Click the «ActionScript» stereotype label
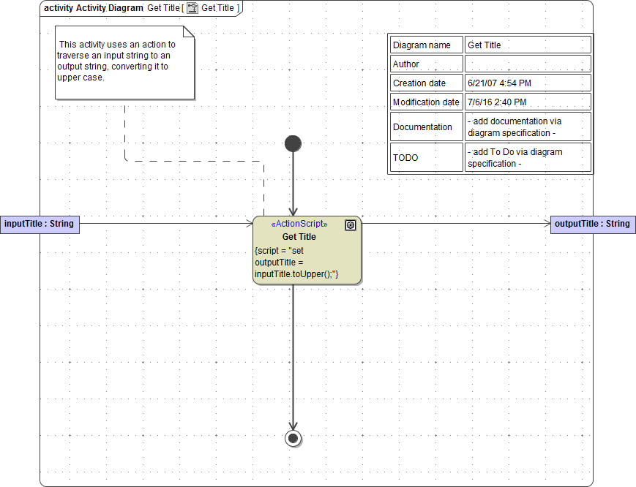The image size is (636, 487). pos(299,224)
